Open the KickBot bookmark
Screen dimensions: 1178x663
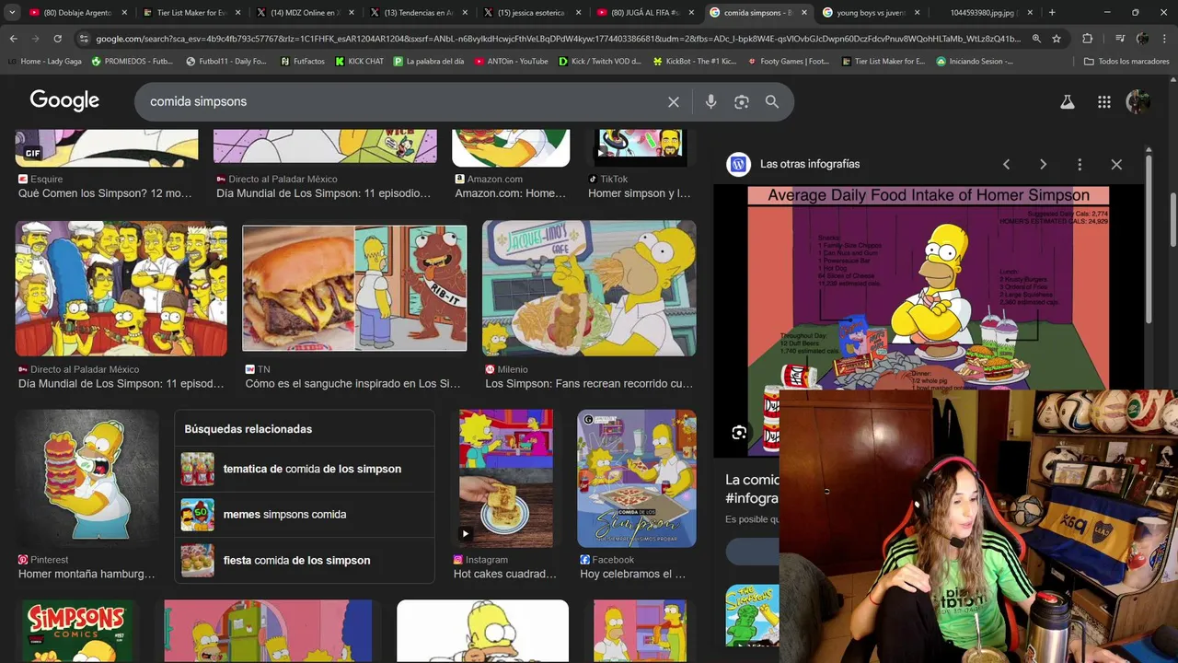click(695, 61)
